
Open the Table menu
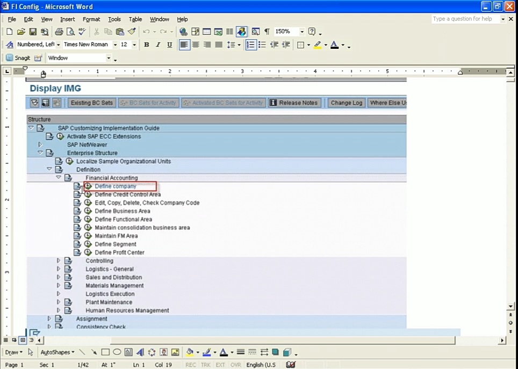tap(135, 19)
